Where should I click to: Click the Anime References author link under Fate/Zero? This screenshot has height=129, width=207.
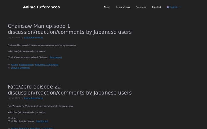[x=33, y=98]
